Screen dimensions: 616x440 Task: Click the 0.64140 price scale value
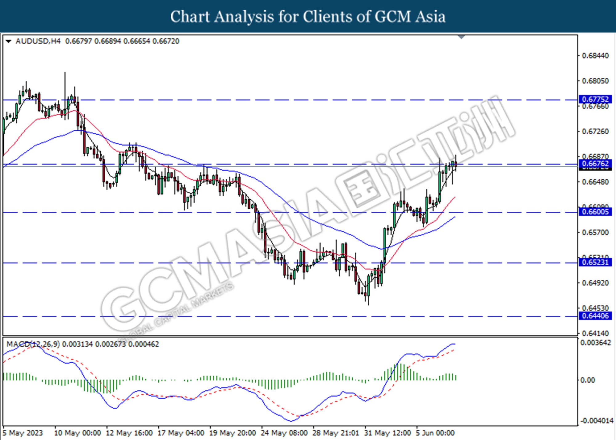coord(595,333)
